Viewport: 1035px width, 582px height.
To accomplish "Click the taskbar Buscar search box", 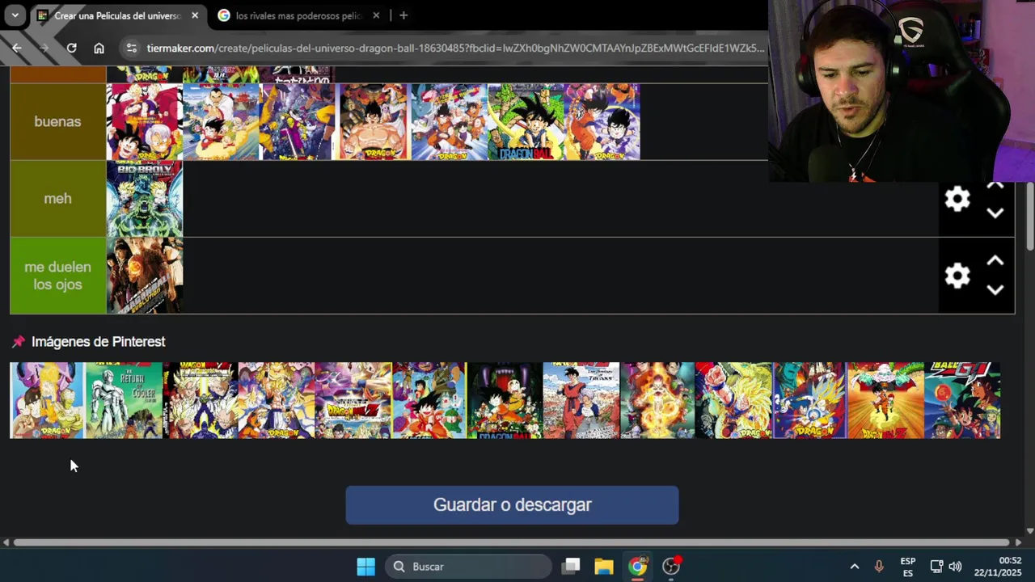I will pos(469,567).
